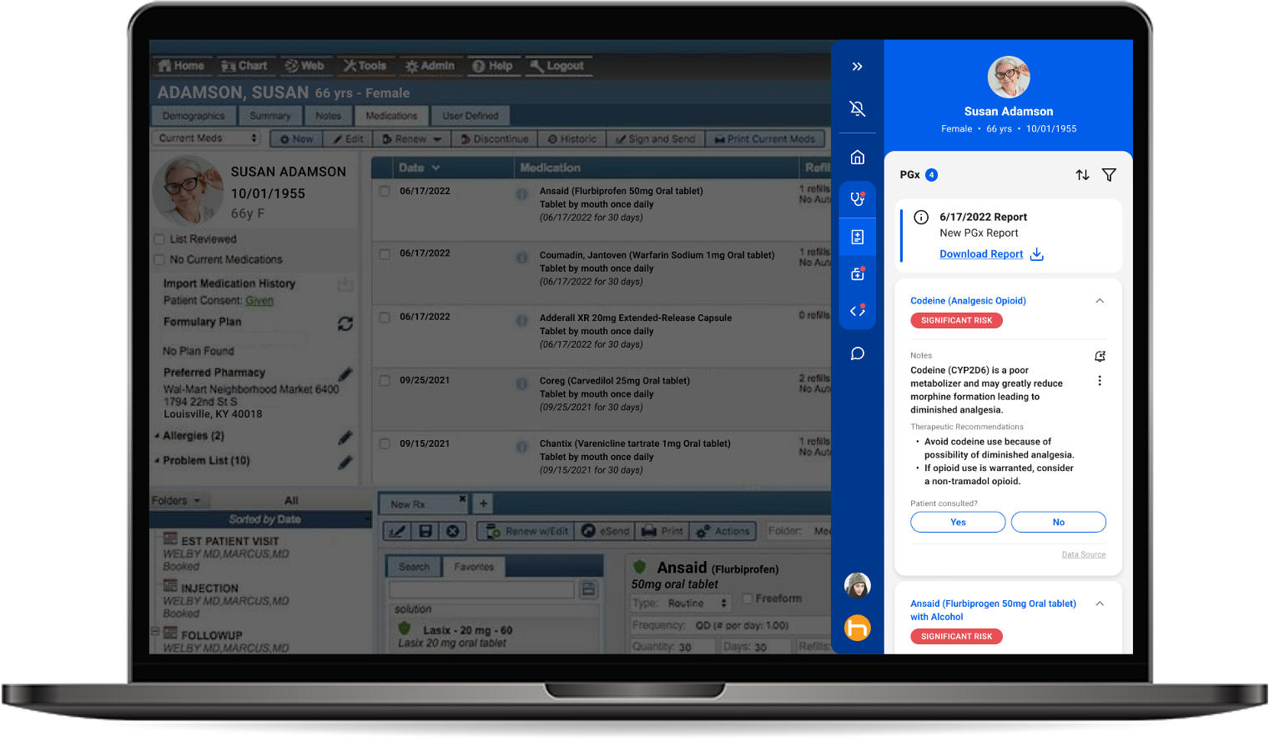Click the orange logo icon at sidebar bottom

click(857, 627)
